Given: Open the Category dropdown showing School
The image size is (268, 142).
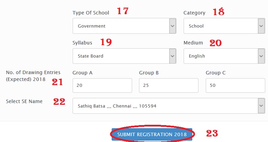Looking at the screenshot, I should point(224,26).
